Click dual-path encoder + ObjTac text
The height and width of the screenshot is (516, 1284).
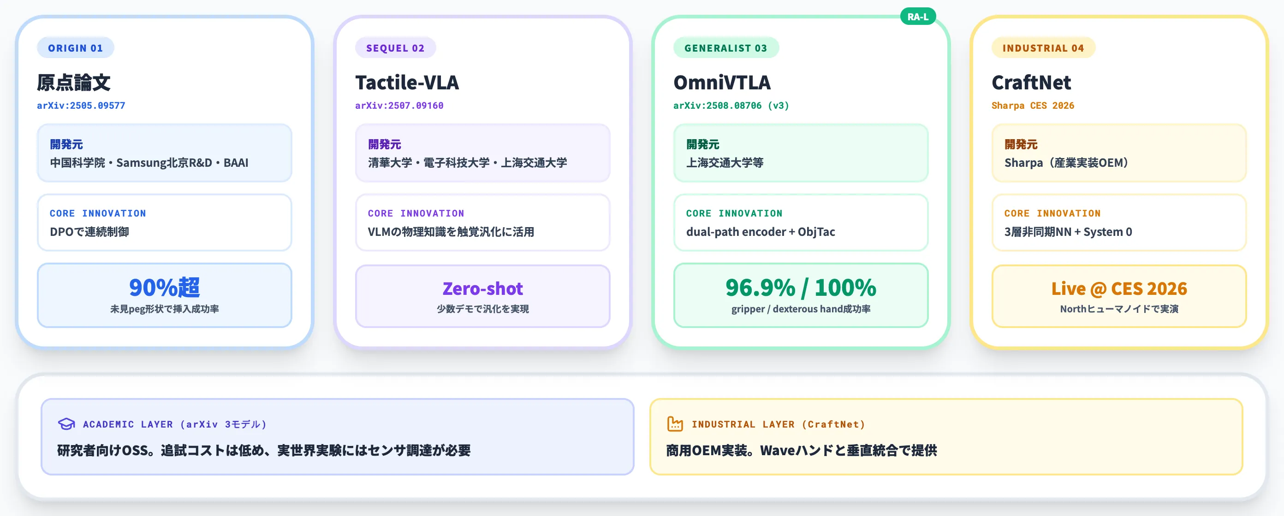pos(761,232)
